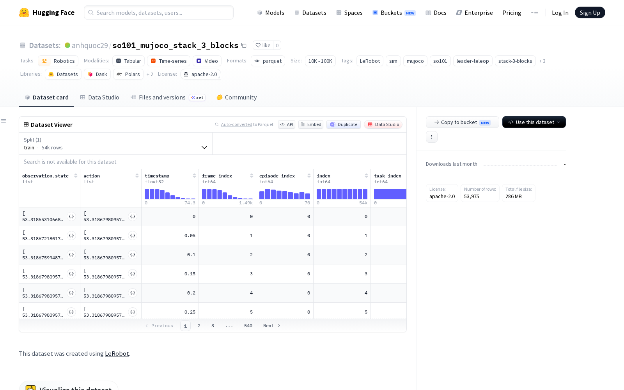Open anhquoc29 user profile link
Image resolution: width=624 pixels, height=390 pixels.
90,45
